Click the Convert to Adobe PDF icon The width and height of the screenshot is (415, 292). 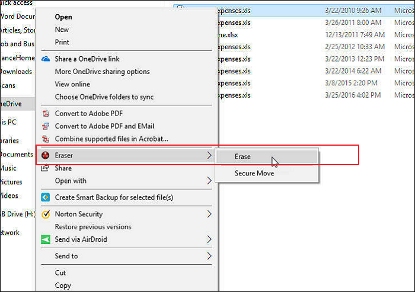pyautogui.click(x=45, y=113)
